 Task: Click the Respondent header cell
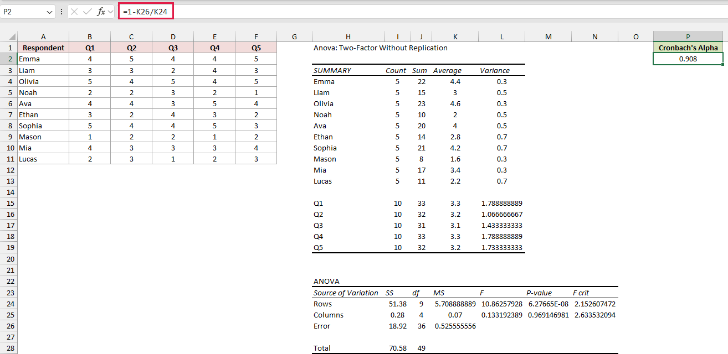pyautogui.click(x=43, y=48)
